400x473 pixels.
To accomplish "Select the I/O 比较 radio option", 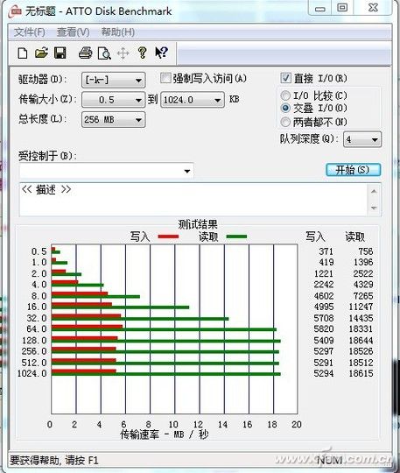I will (x=285, y=95).
